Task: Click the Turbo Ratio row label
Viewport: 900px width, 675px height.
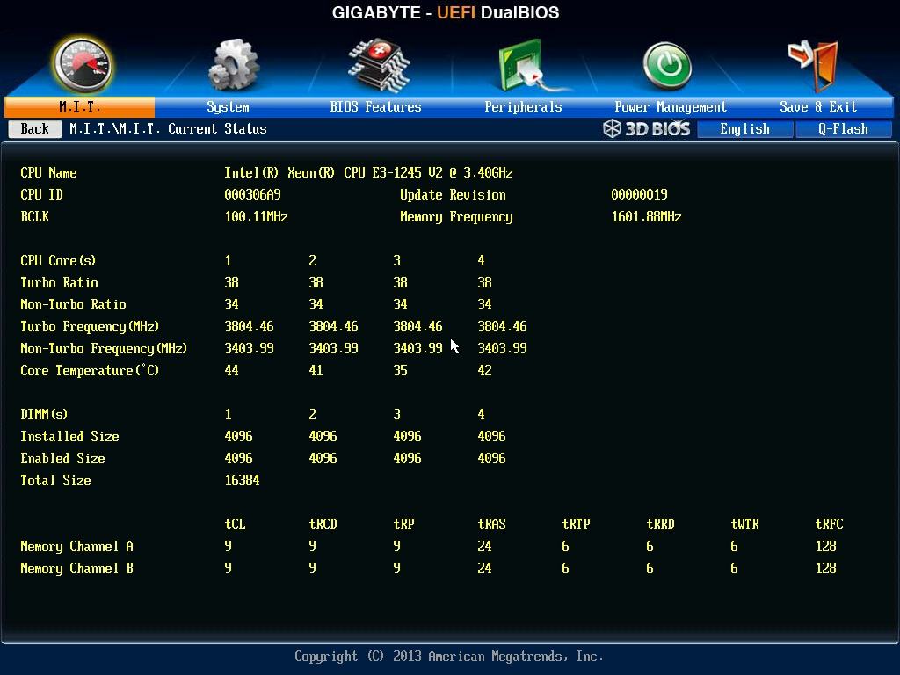Action: coord(59,282)
